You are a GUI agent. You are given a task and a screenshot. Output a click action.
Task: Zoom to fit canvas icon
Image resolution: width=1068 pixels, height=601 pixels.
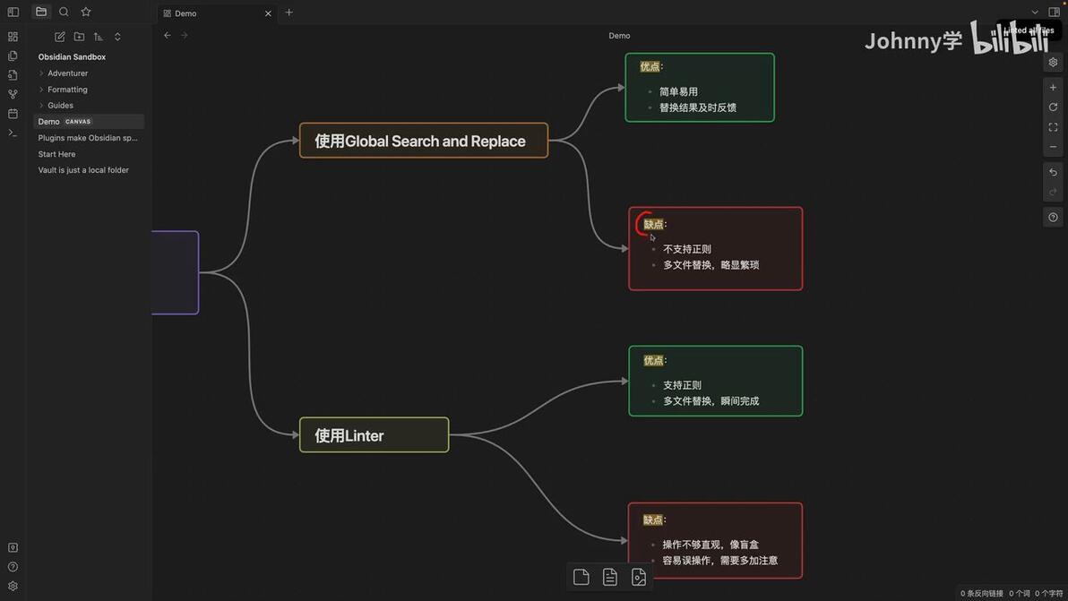point(1053,126)
